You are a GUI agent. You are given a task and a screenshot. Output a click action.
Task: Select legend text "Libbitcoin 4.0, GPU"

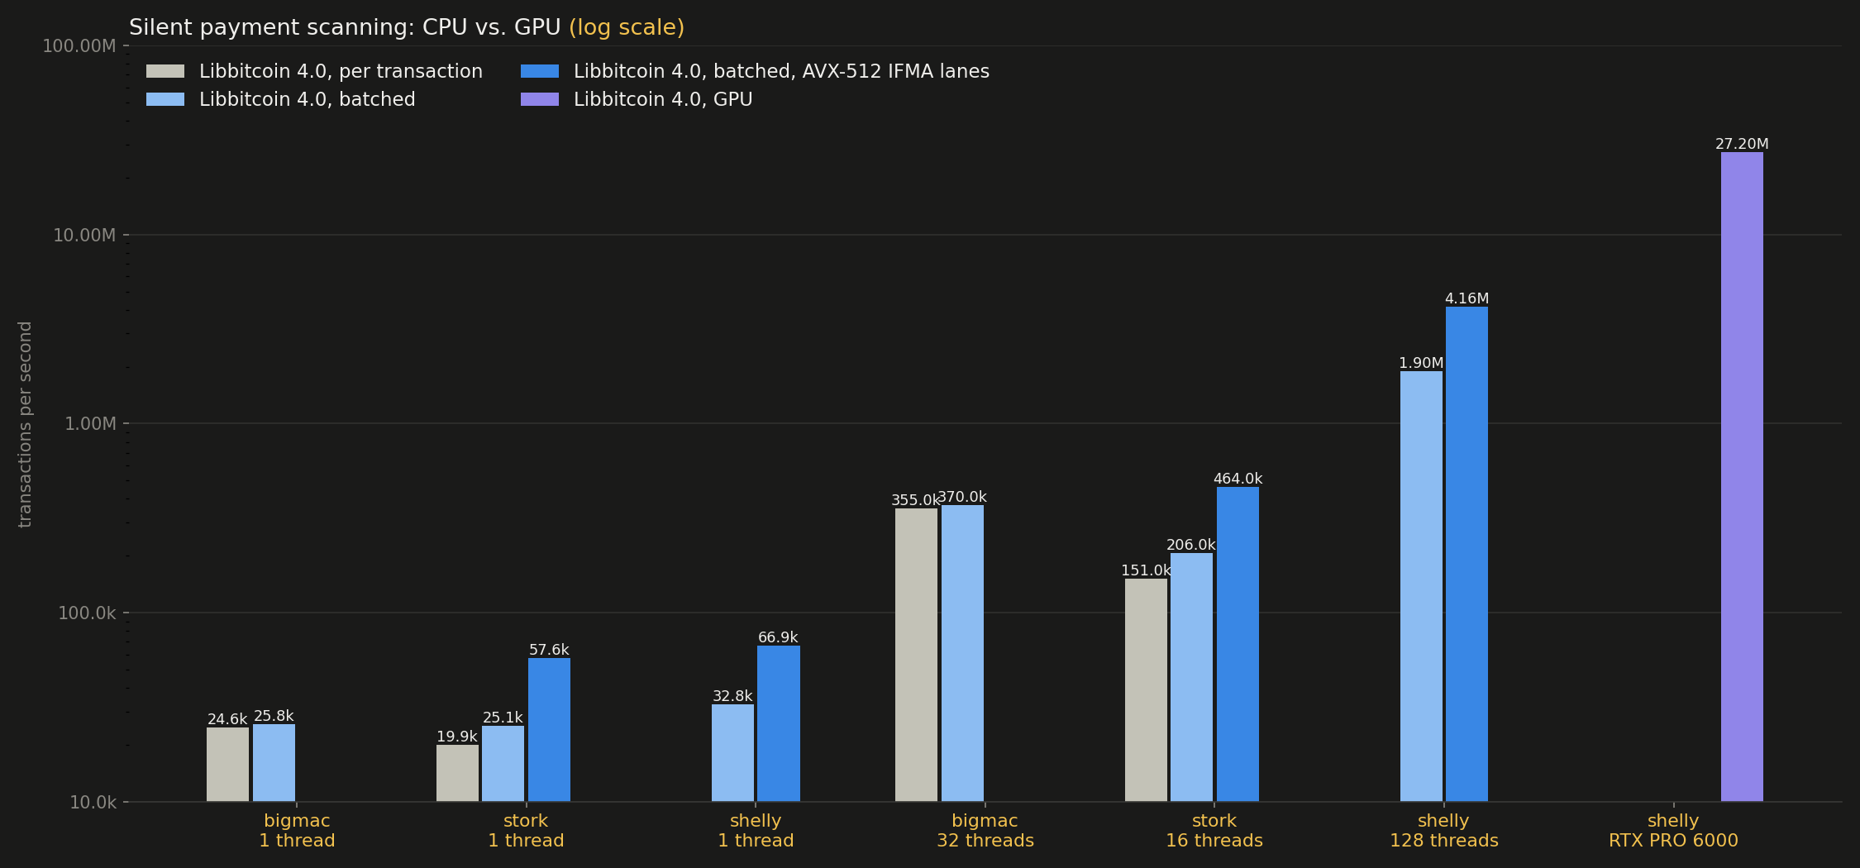tap(663, 99)
